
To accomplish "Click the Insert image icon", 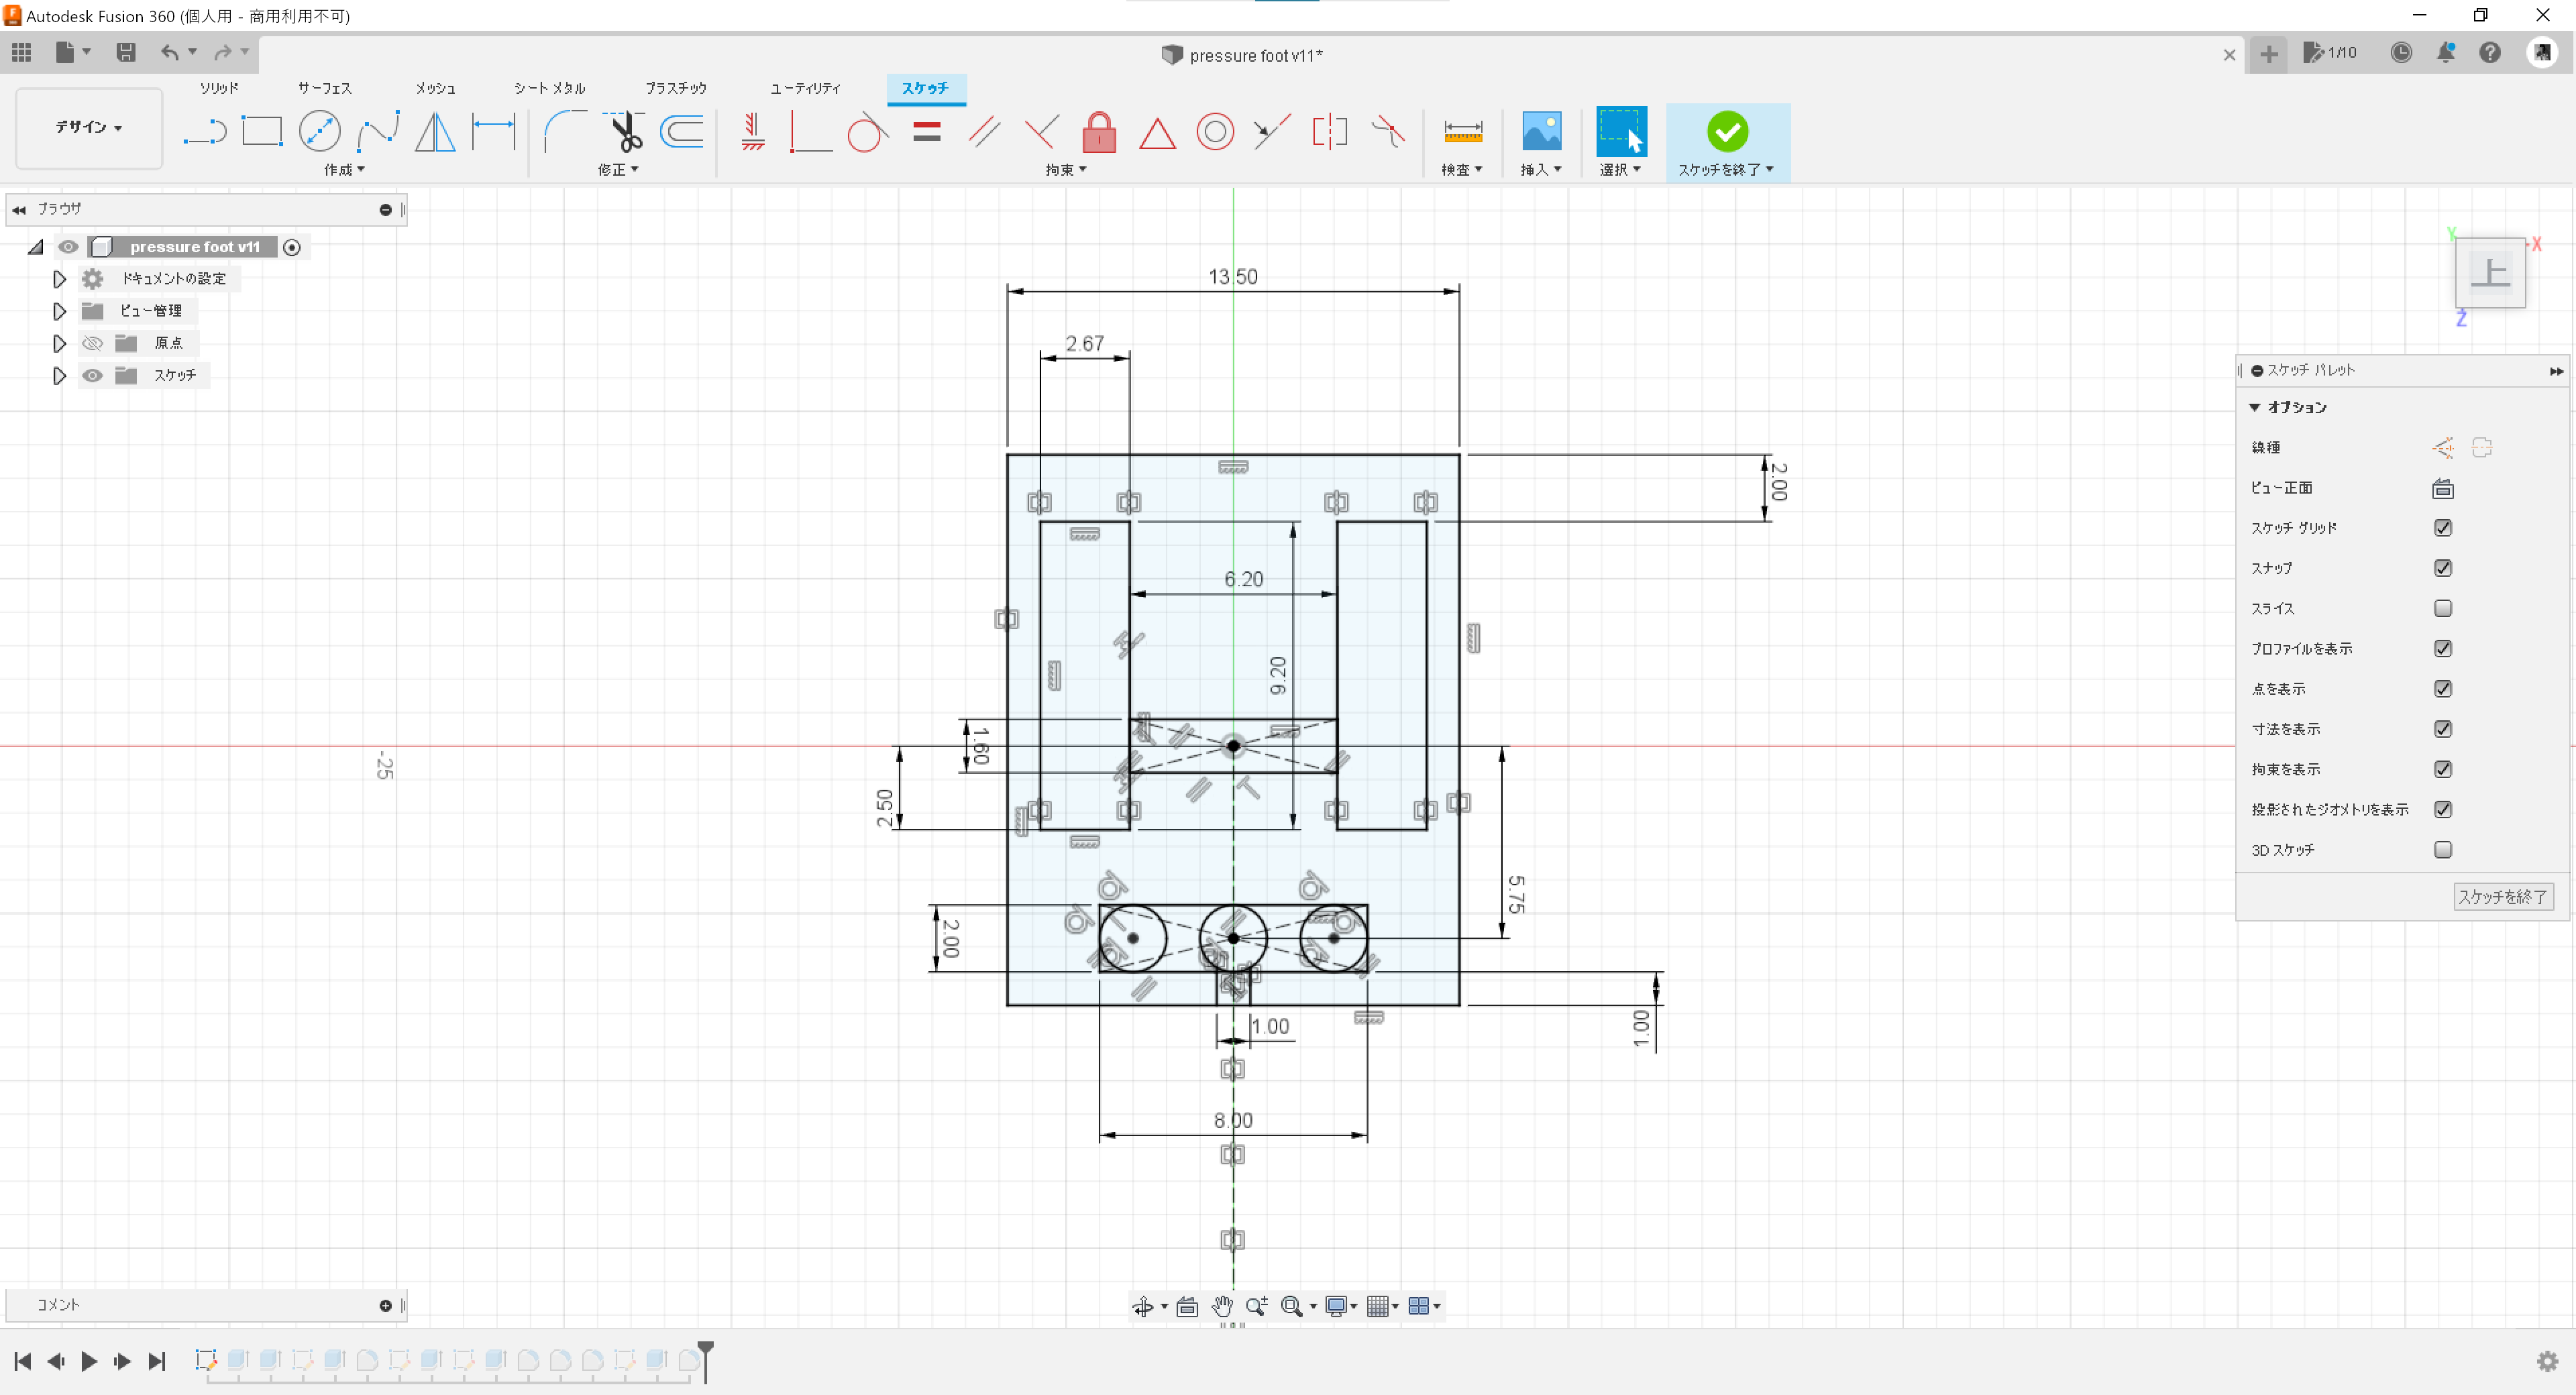I will pyautogui.click(x=1540, y=131).
